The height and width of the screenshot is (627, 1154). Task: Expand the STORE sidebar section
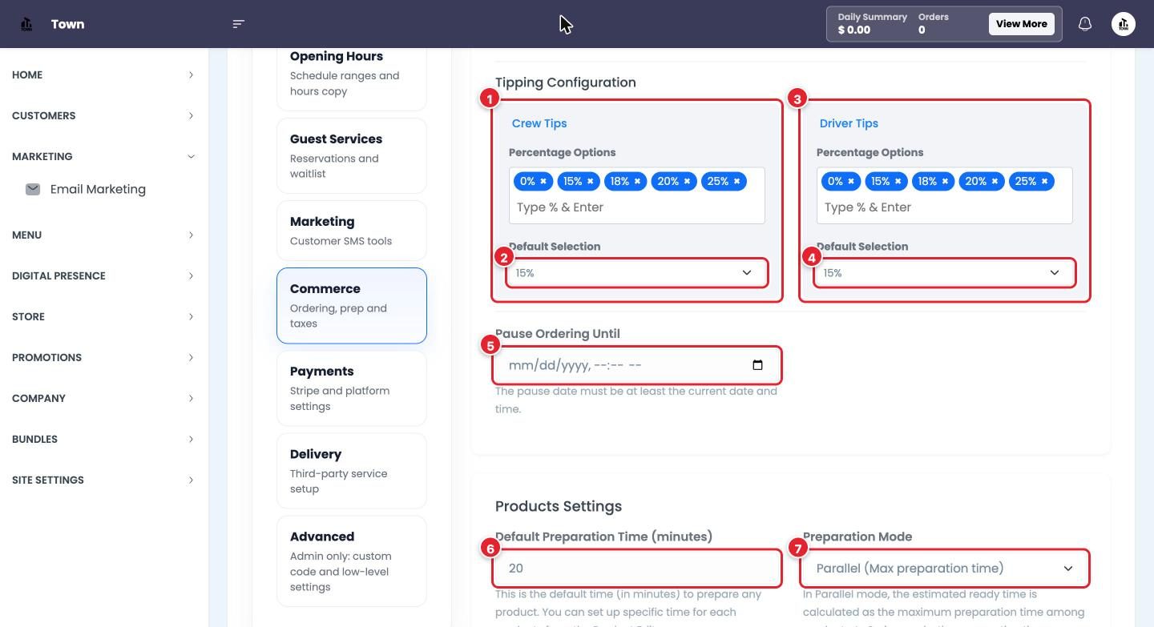click(x=103, y=316)
